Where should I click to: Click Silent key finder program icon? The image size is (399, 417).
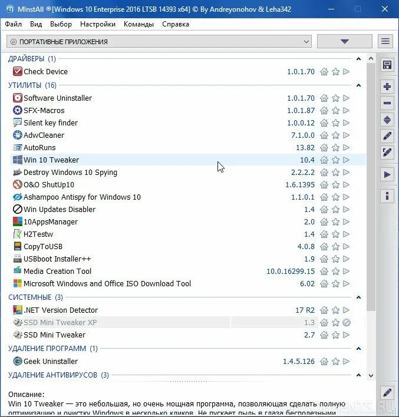[17, 123]
